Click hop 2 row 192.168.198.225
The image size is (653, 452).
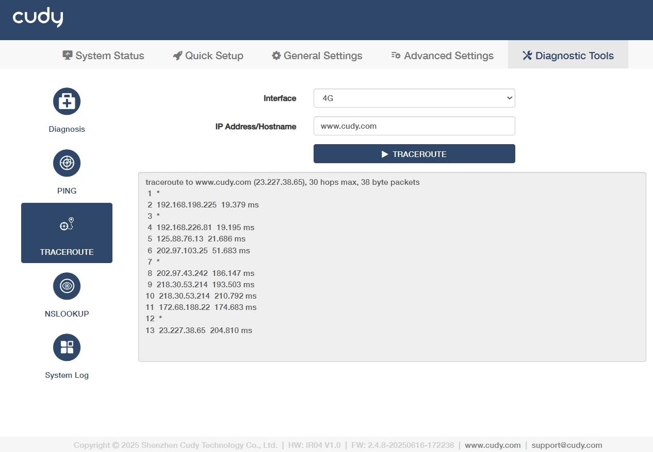pyautogui.click(x=203, y=205)
